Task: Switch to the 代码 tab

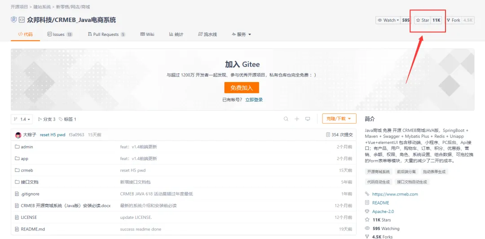Action: click(x=25, y=34)
